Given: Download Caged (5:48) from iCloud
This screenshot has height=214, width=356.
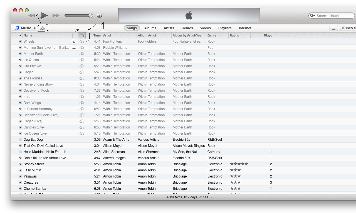Looking at the screenshot, I should pos(82,72).
